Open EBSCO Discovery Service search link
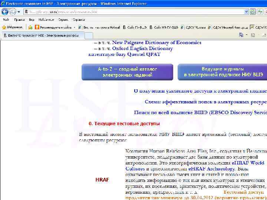The image size is (267, 200). [200, 113]
